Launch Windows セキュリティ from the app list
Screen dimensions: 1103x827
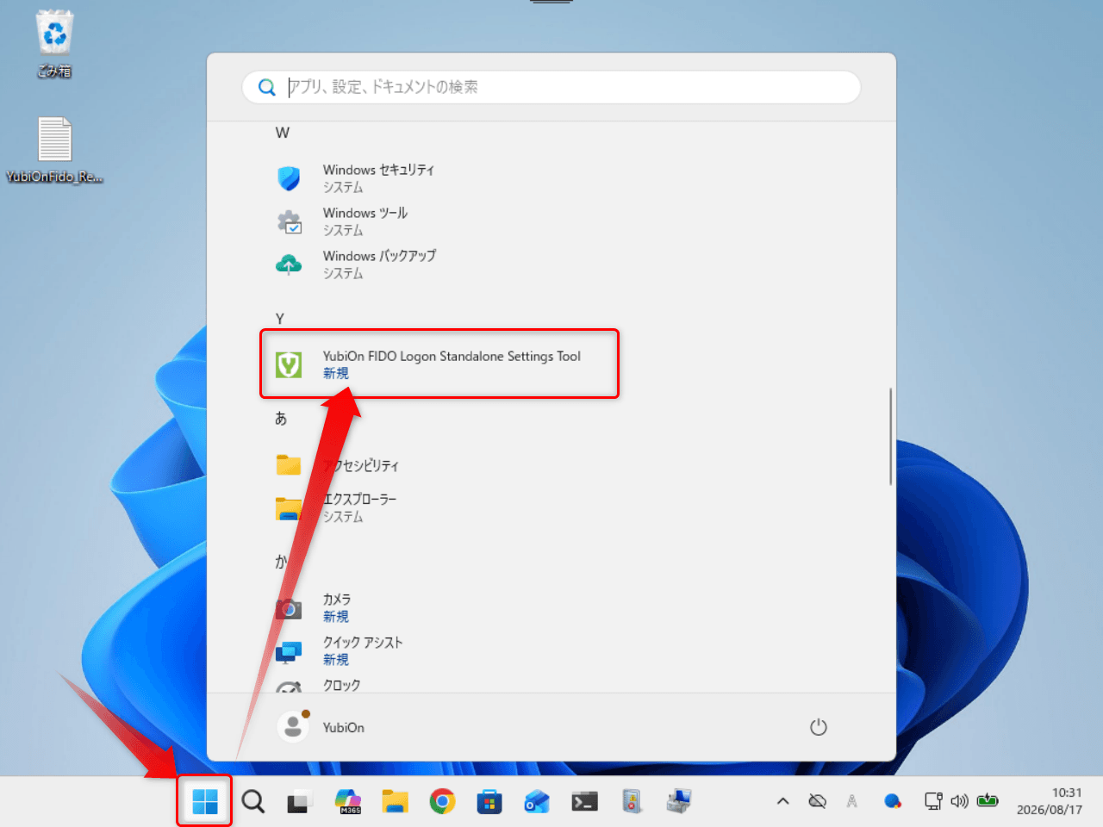[379, 178]
